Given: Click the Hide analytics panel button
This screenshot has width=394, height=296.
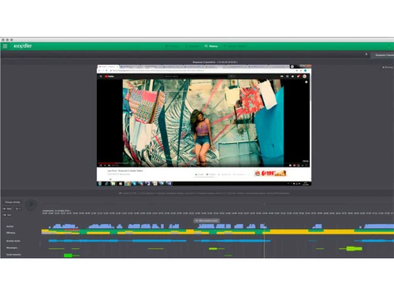Looking at the screenshot, I should pos(206,220).
